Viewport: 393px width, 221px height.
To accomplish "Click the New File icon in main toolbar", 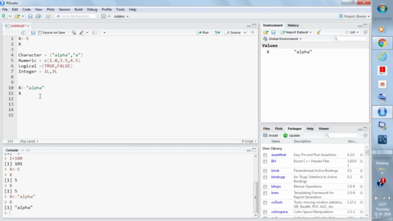I will [x=4, y=16].
